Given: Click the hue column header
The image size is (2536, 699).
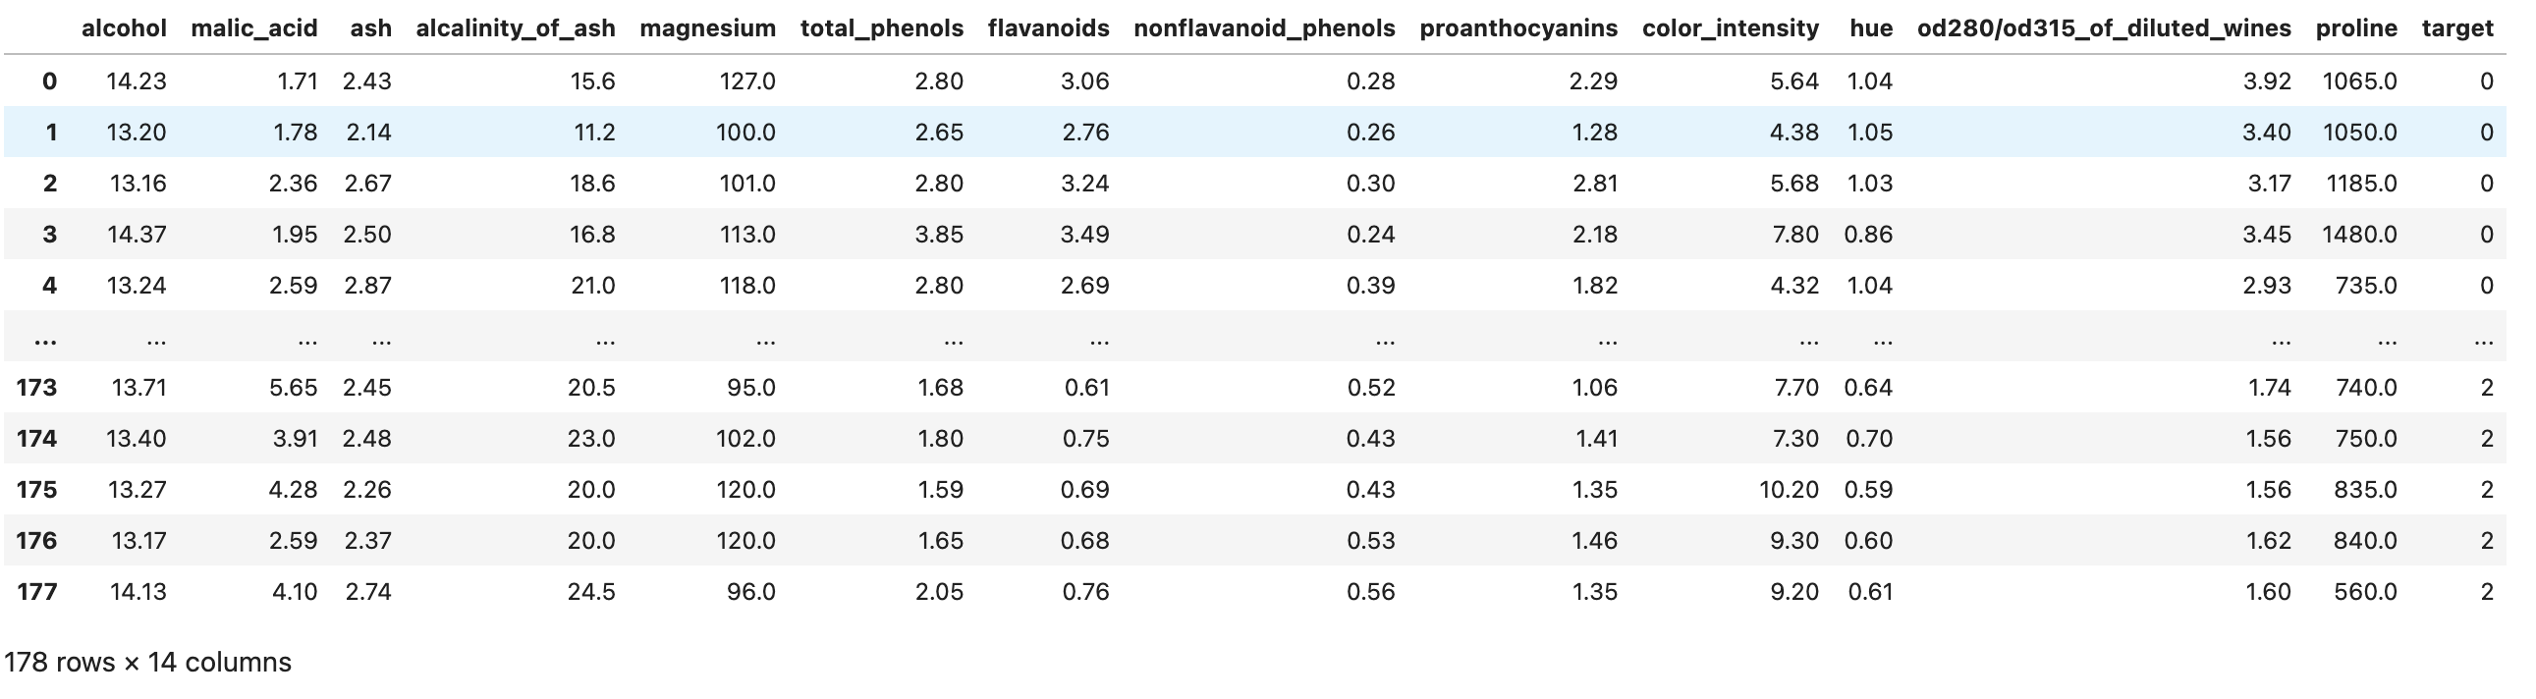Looking at the screenshot, I should [x=1870, y=28].
